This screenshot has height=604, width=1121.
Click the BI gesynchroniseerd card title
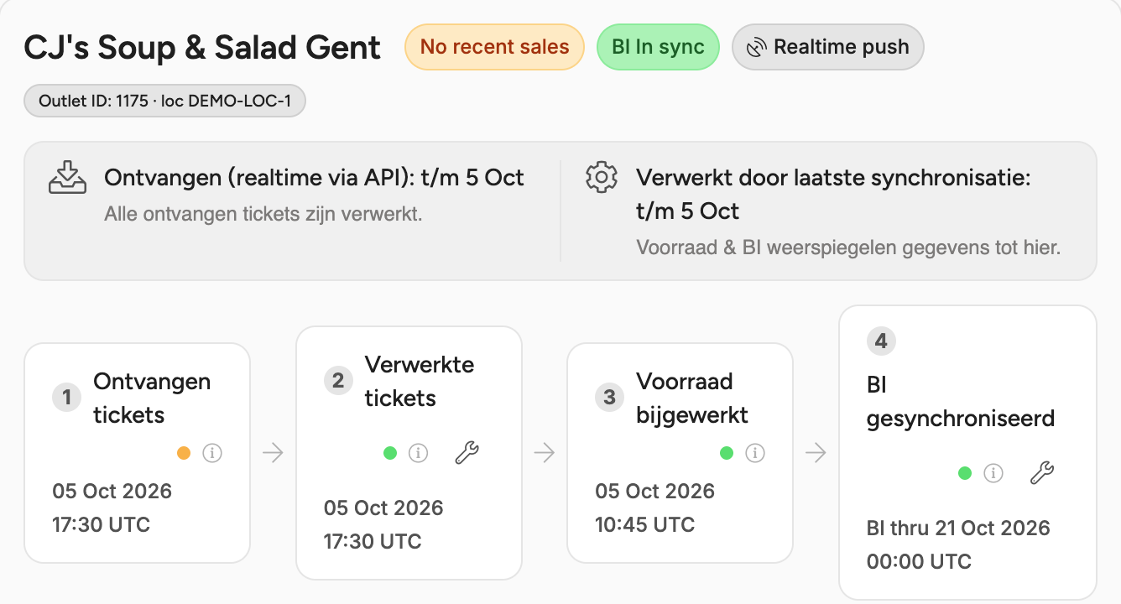[x=961, y=401]
